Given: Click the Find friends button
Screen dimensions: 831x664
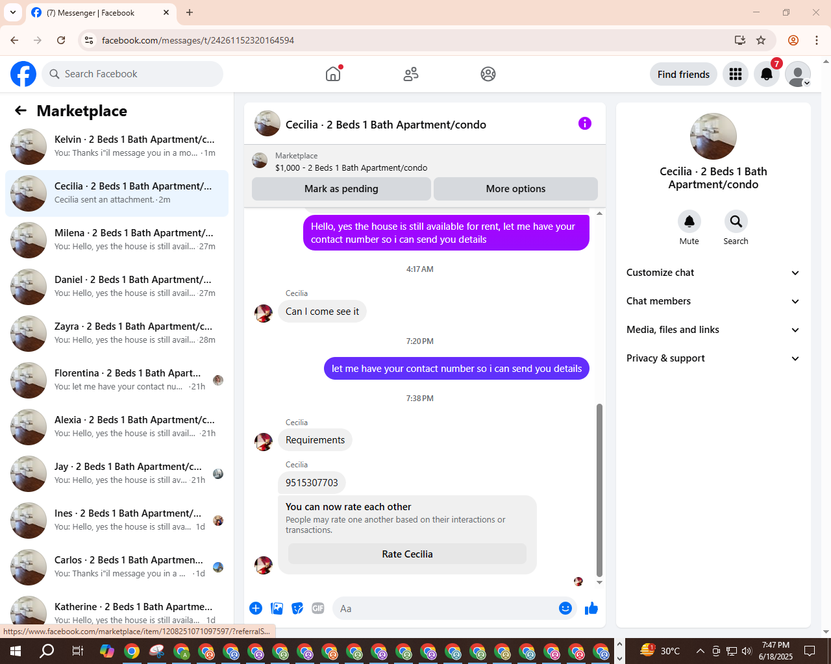Looking at the screenshot, I should [x=684, y=74].
